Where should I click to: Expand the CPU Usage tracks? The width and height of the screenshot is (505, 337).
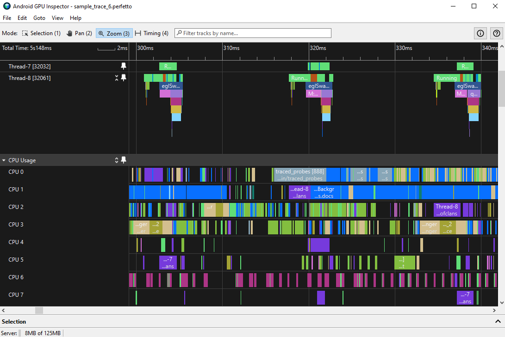117,160
